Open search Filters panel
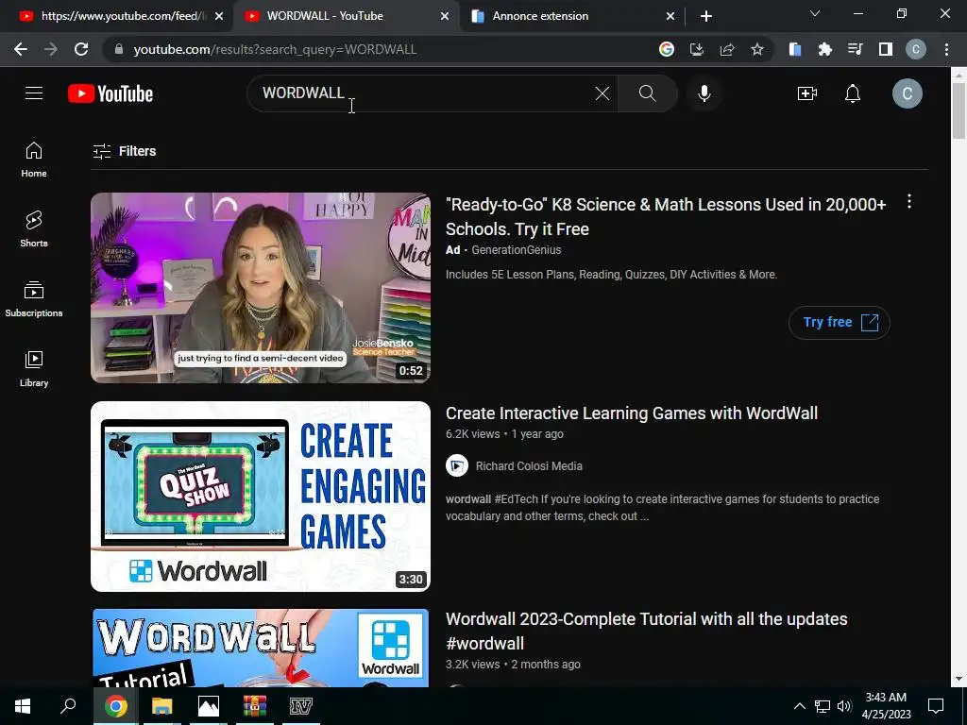The height and width of the screenshot is (725, 967). pos(125,151)
